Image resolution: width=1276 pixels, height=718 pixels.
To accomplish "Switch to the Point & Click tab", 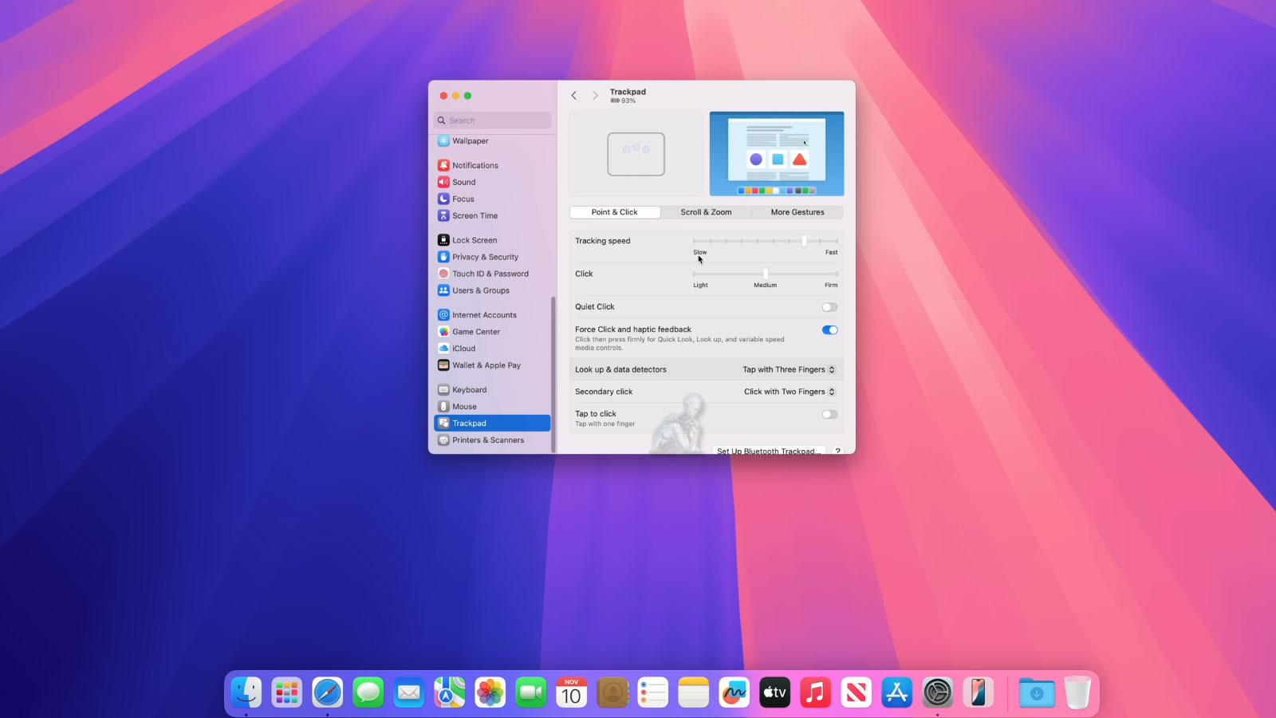I will coord(615,212).
